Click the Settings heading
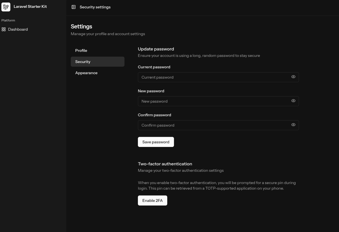 [81, 26]
